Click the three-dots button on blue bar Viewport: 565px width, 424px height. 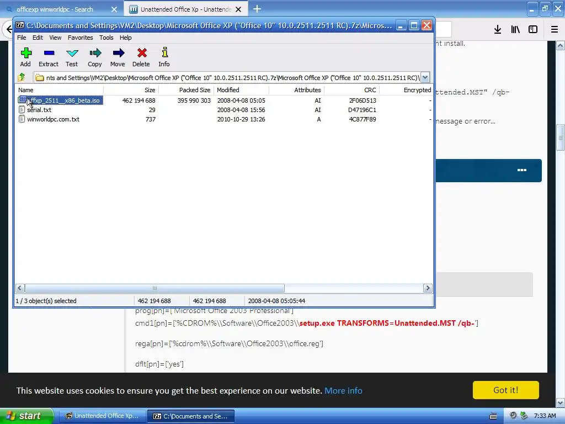(522, 170)
